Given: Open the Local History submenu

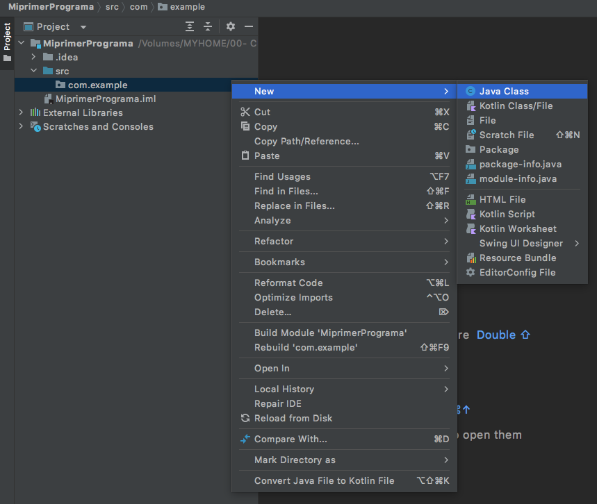Looking at the screenshot, I should point(344,389).
